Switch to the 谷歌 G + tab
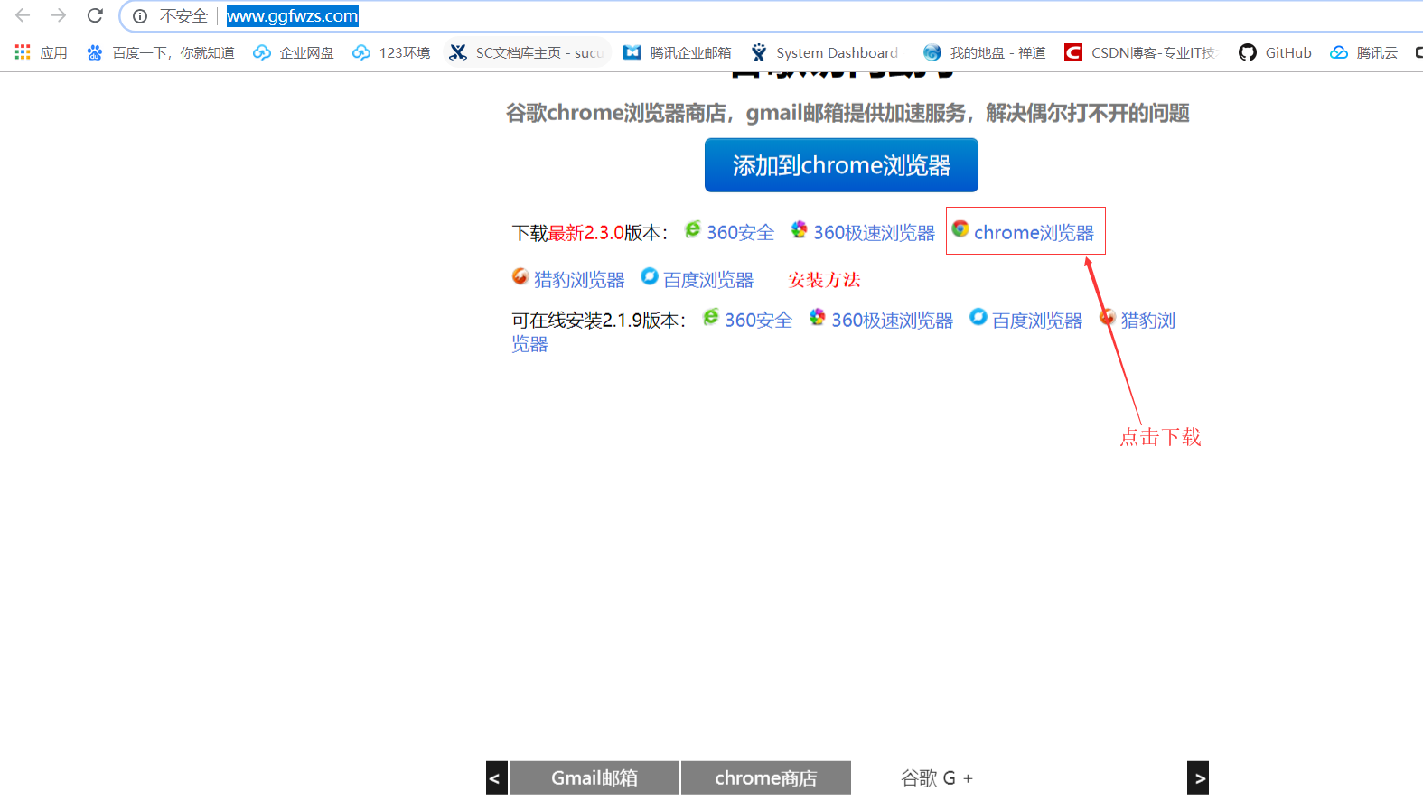Screen dimensions: 1423x810 coord(937,777)
